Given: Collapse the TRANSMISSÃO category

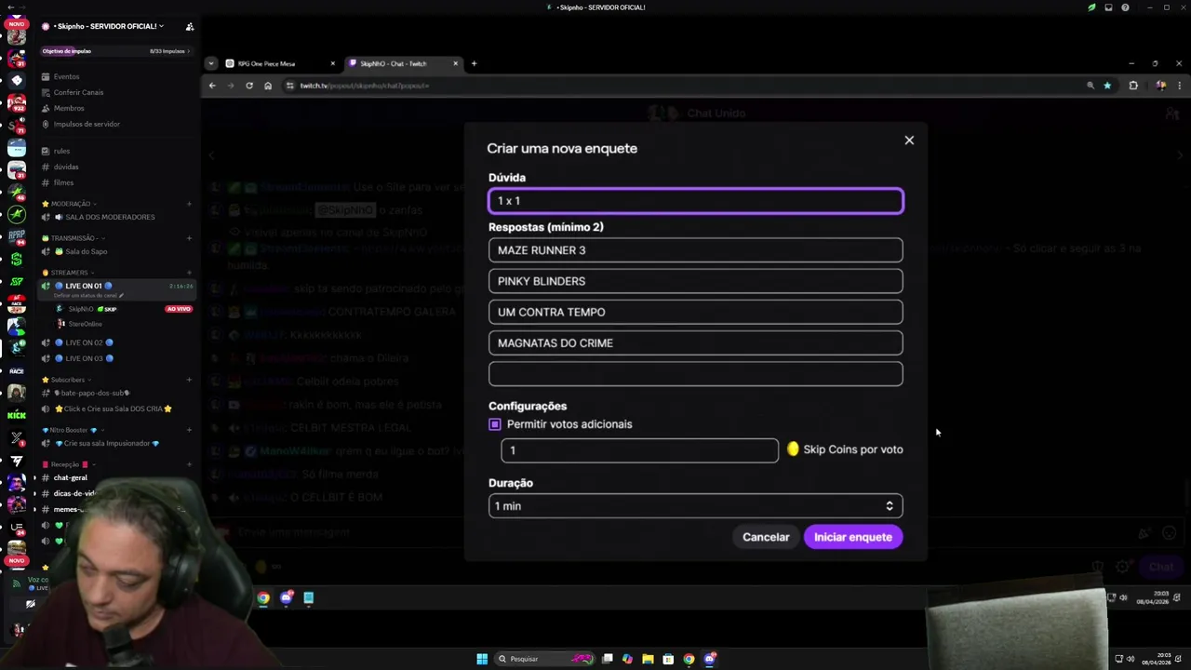Looking at the screenshot, I should tap(74, 238).
